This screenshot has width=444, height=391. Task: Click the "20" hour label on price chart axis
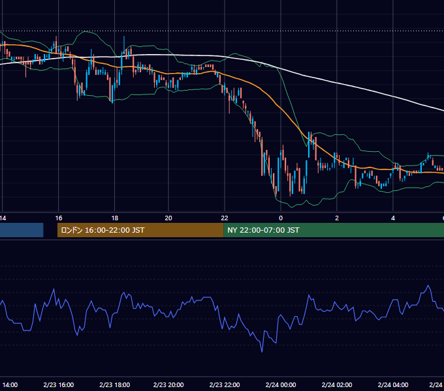click(x=168, y=218)
